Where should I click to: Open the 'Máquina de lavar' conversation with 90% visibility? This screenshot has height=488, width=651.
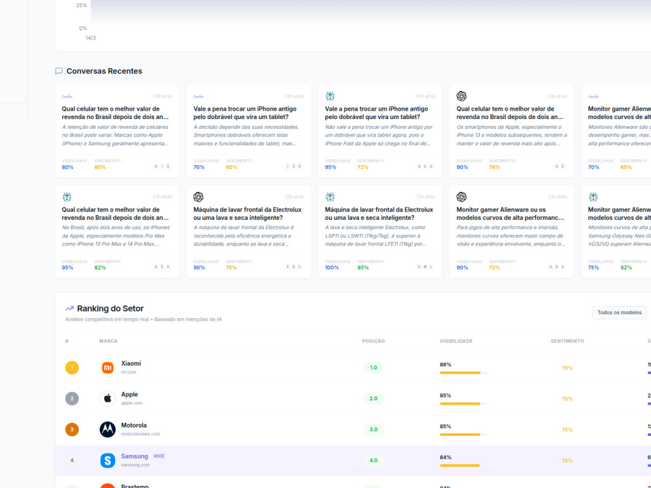247,213
